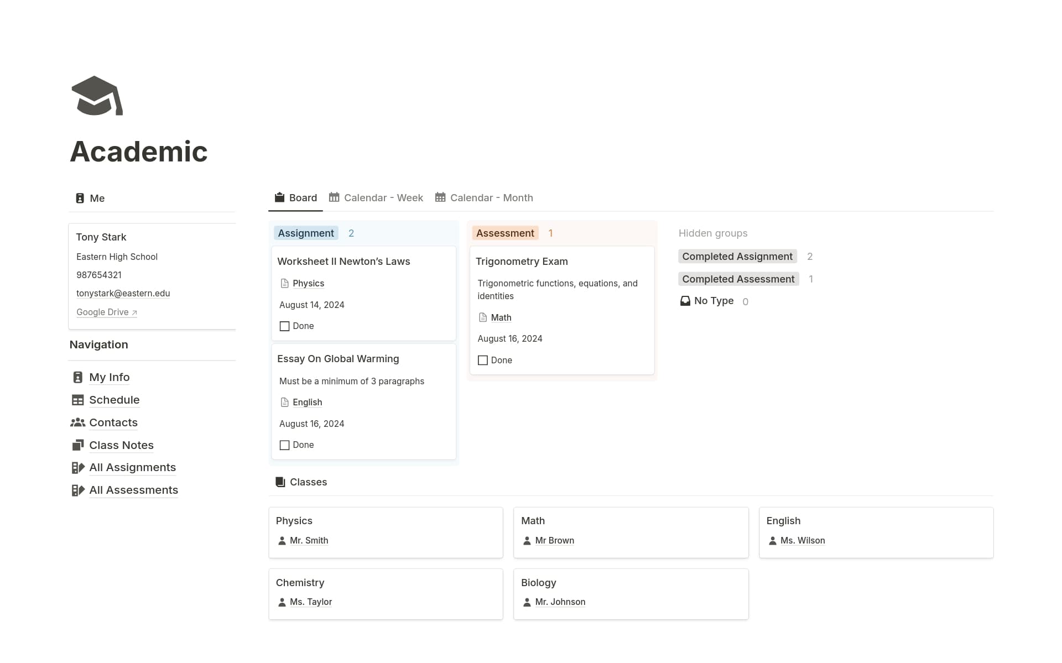Expand the Assignment group label
The image size is (1062, 663).
coord(306,233)
